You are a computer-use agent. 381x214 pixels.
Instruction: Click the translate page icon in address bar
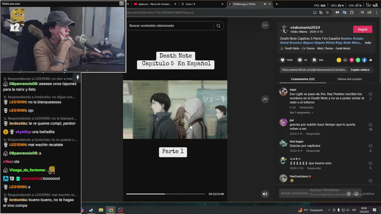(321, 12)
